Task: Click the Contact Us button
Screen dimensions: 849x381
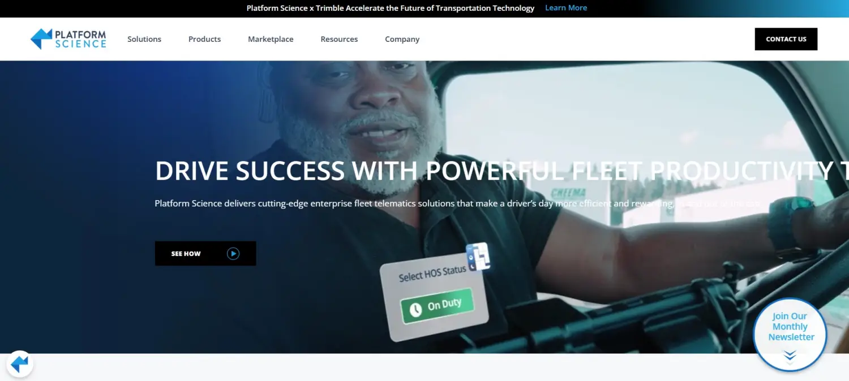Action: (x=786, y=39)
